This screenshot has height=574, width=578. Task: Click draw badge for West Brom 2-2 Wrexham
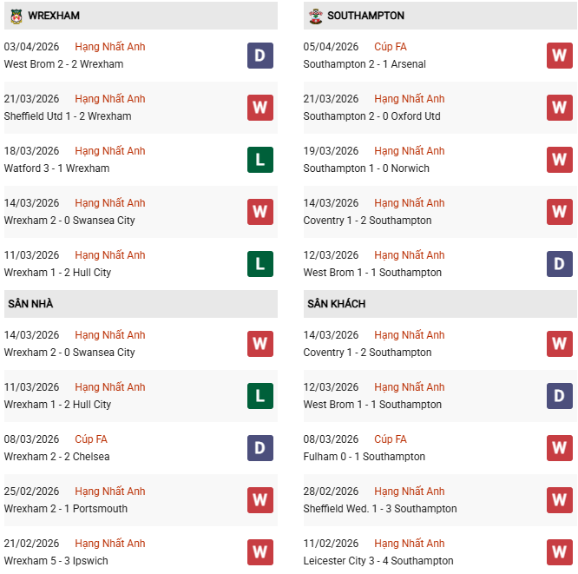pyautogui.click(x=259, y=56)
